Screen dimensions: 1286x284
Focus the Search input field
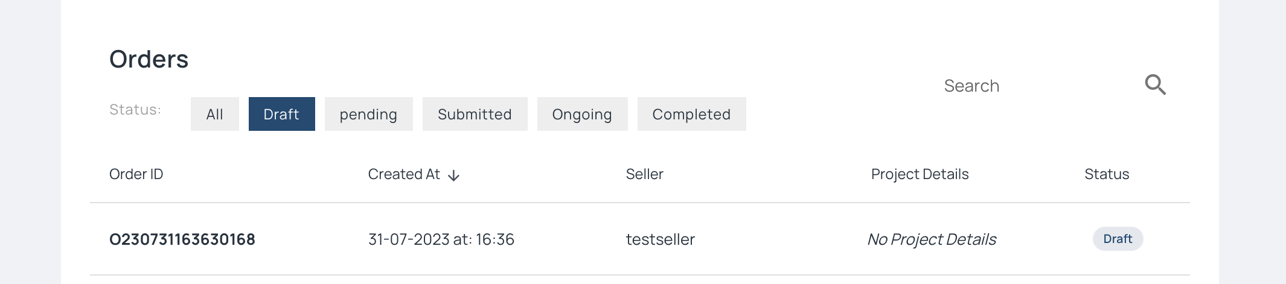[x=1026, y=86]
